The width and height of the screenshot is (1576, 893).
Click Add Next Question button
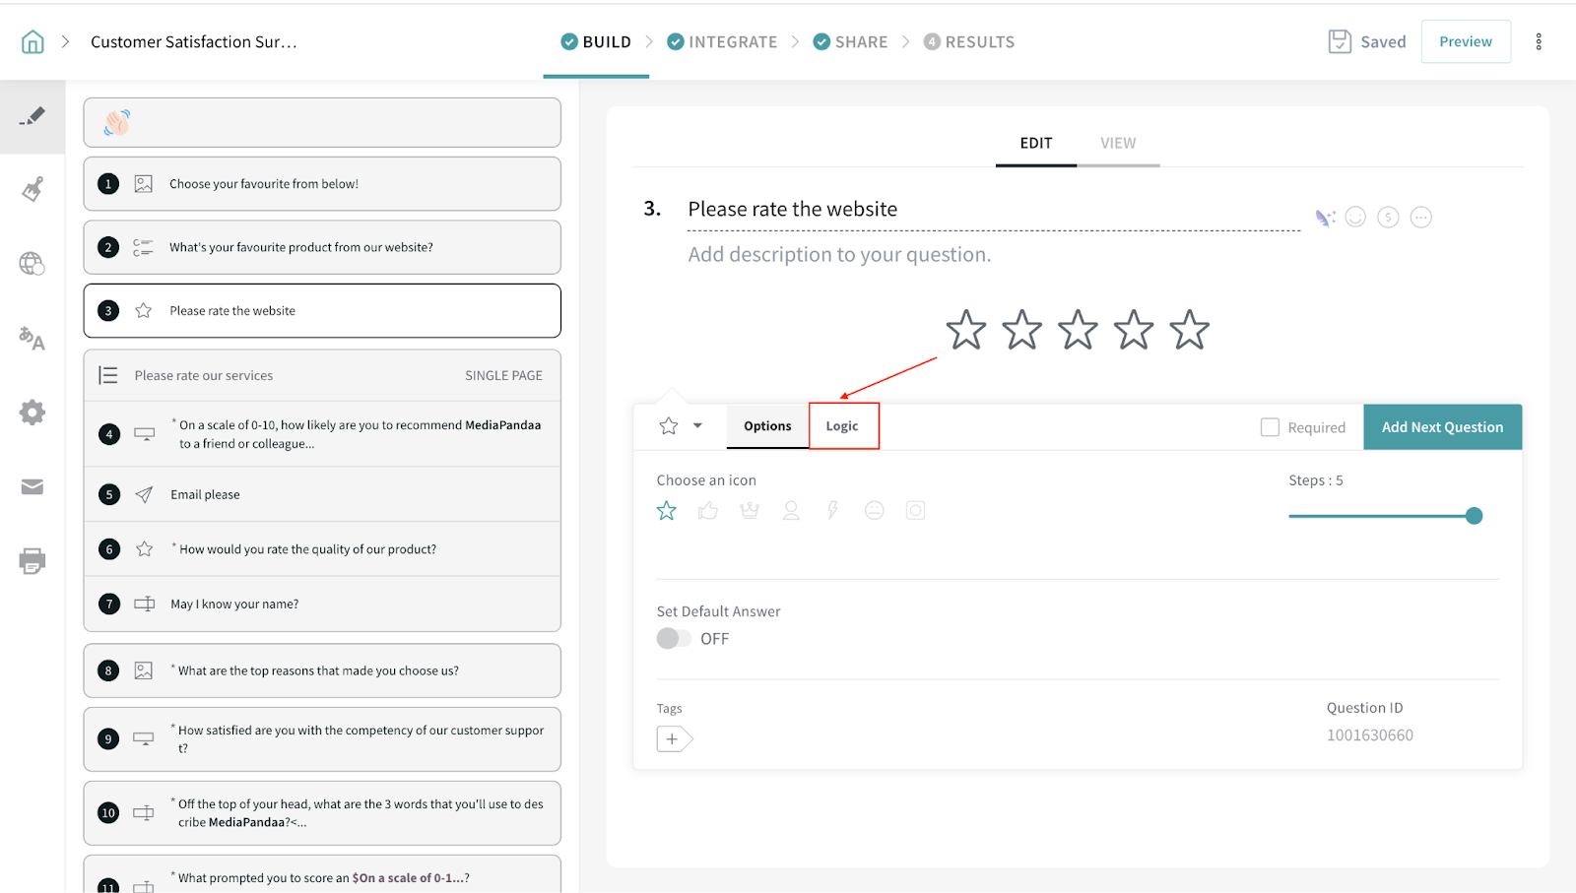(x=1442, y=427)
